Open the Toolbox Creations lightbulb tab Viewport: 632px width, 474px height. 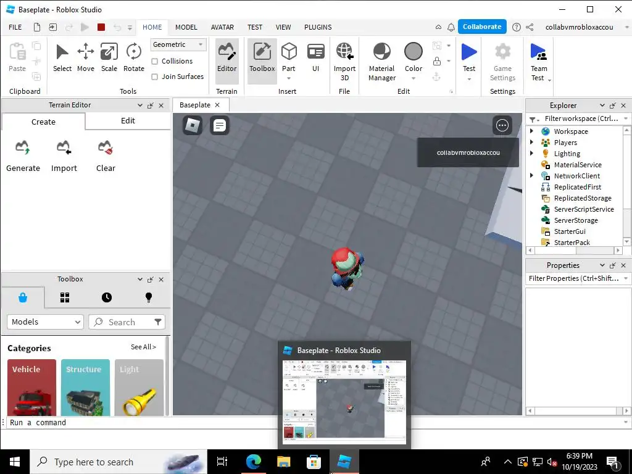pos(148,297)
